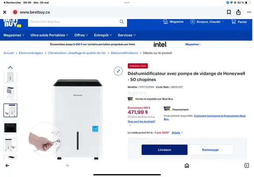The image size is (254, 177).
Task: Open the tabs counter icon
Action: tap(246, 165)
